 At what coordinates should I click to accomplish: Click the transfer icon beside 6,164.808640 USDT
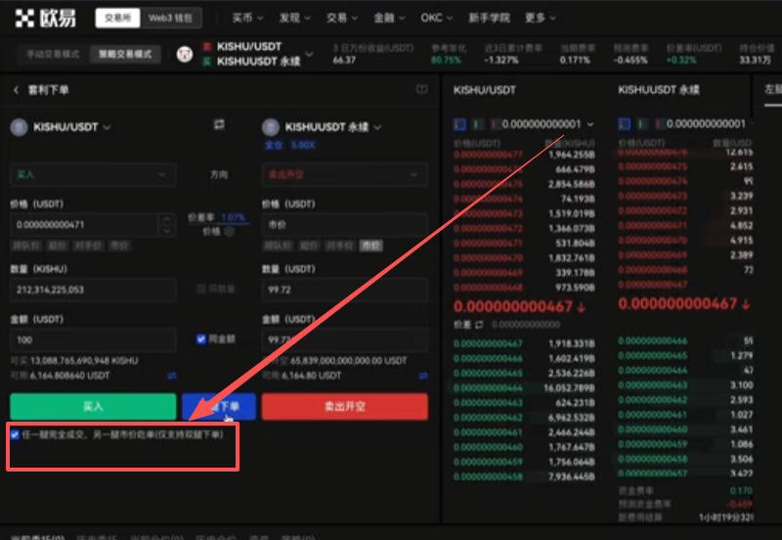coord(172,376)
